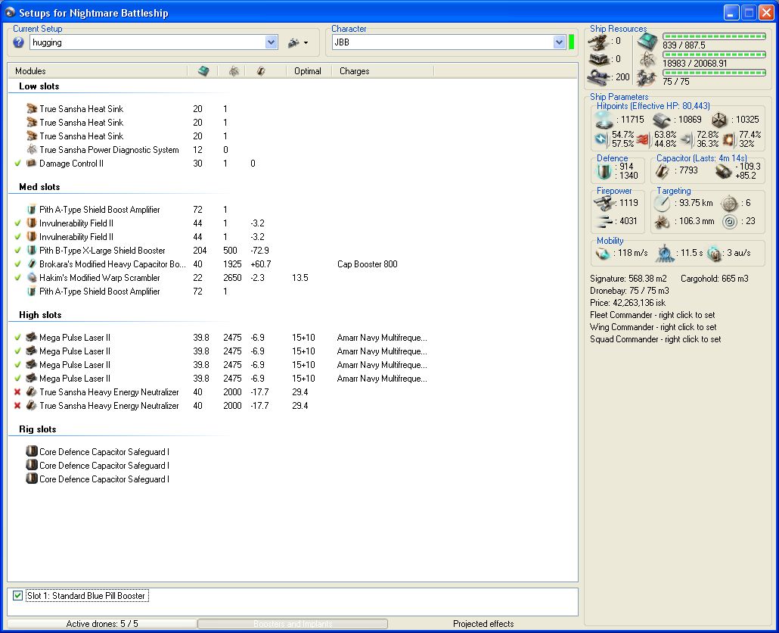The image size is (779, 633).
Task: Click the CPU usage progress bar
Action: pos(715,36)
